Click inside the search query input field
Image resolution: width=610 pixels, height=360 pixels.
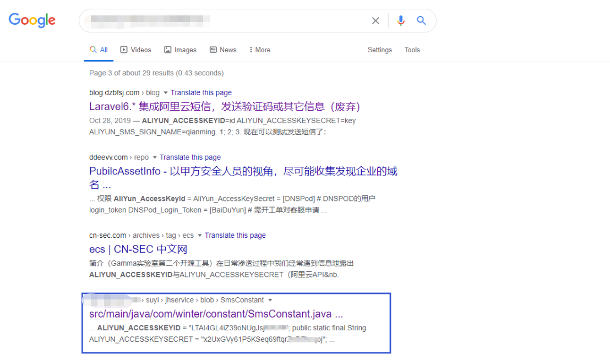220,20
